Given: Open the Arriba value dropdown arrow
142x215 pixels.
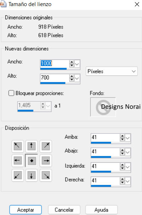Looking at the screenshot, I should [128, 138].
